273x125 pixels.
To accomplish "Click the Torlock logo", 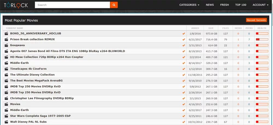I will pos(16,5).
